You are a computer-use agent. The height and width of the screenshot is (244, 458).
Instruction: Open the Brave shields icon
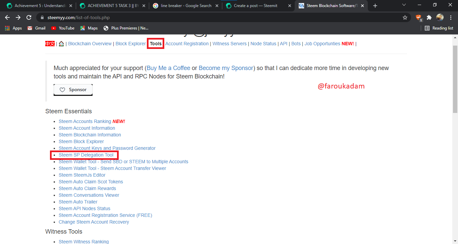[418, 17]
